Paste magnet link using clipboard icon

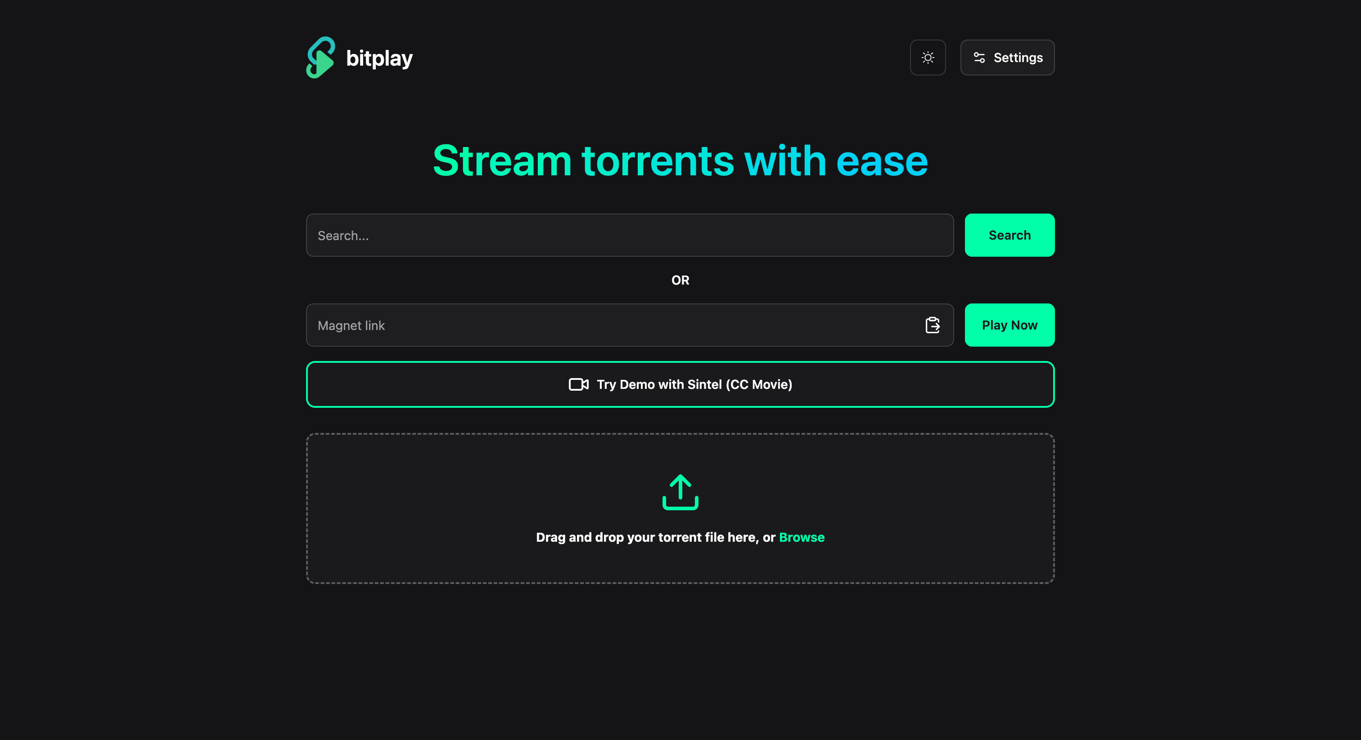(932, 325)
